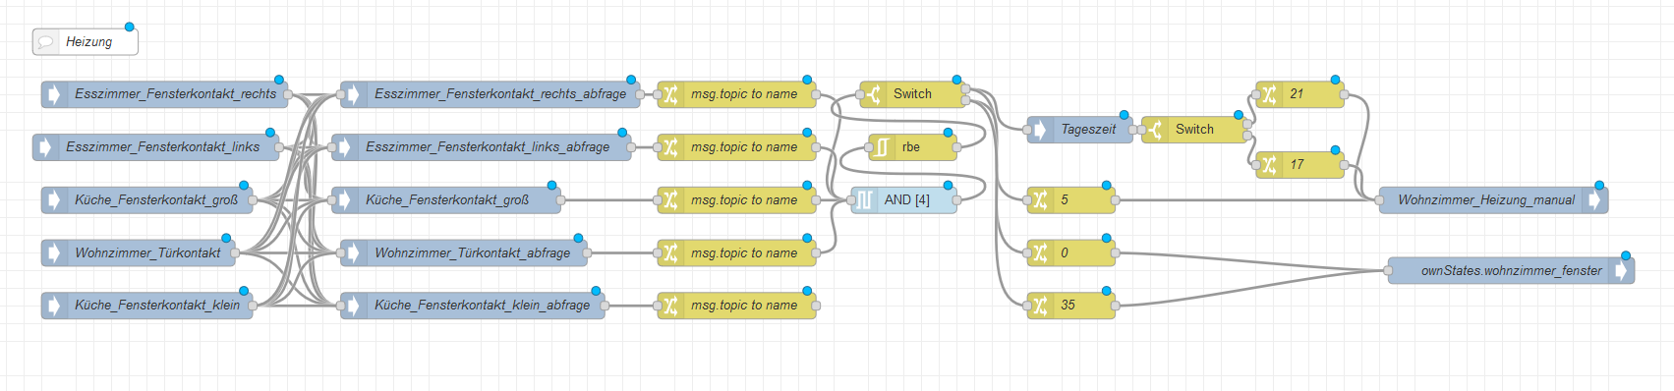Select Esszimmer_Fensterkontakt_links_abfrage label
Screen dimensions: 1674x391
coord(488,147)
